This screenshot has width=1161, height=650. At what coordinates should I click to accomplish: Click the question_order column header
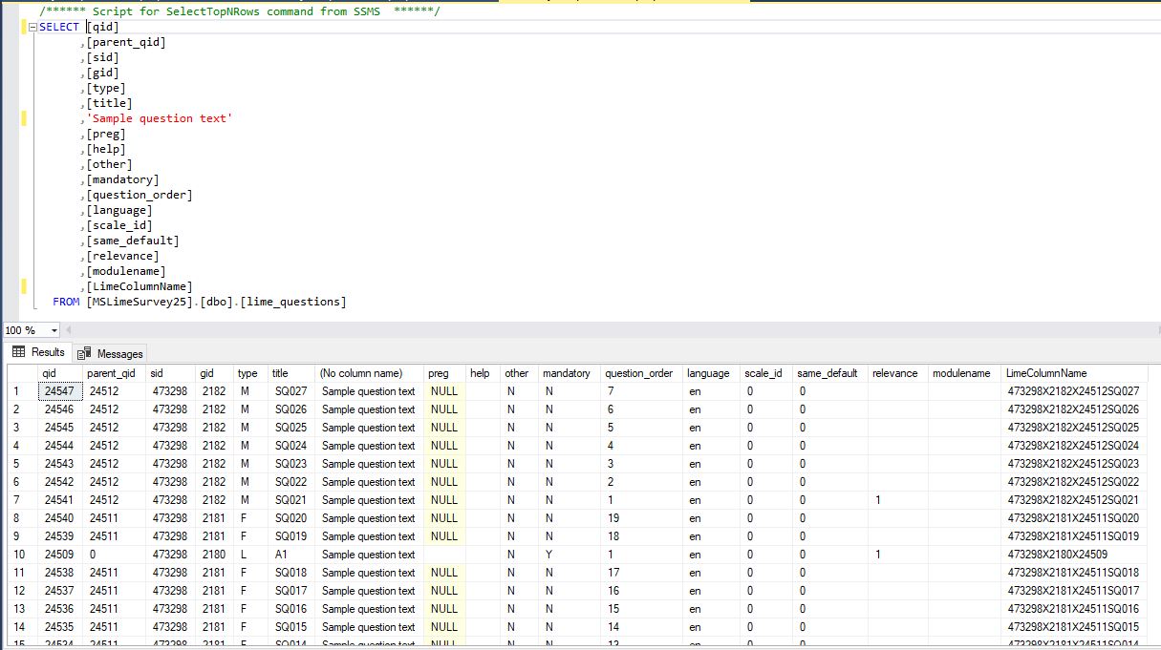point(638,373)
